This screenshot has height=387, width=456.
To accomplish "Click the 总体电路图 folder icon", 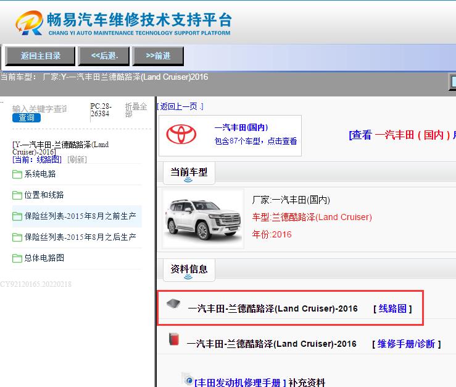I will (17, 258).
